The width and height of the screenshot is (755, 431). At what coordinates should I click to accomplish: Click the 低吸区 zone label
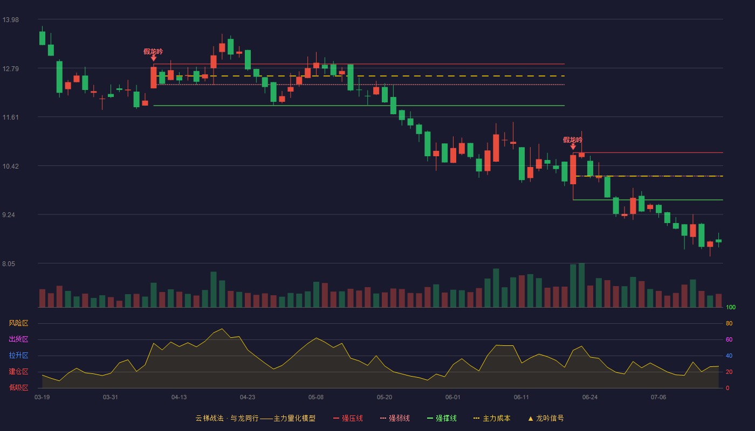18,387
